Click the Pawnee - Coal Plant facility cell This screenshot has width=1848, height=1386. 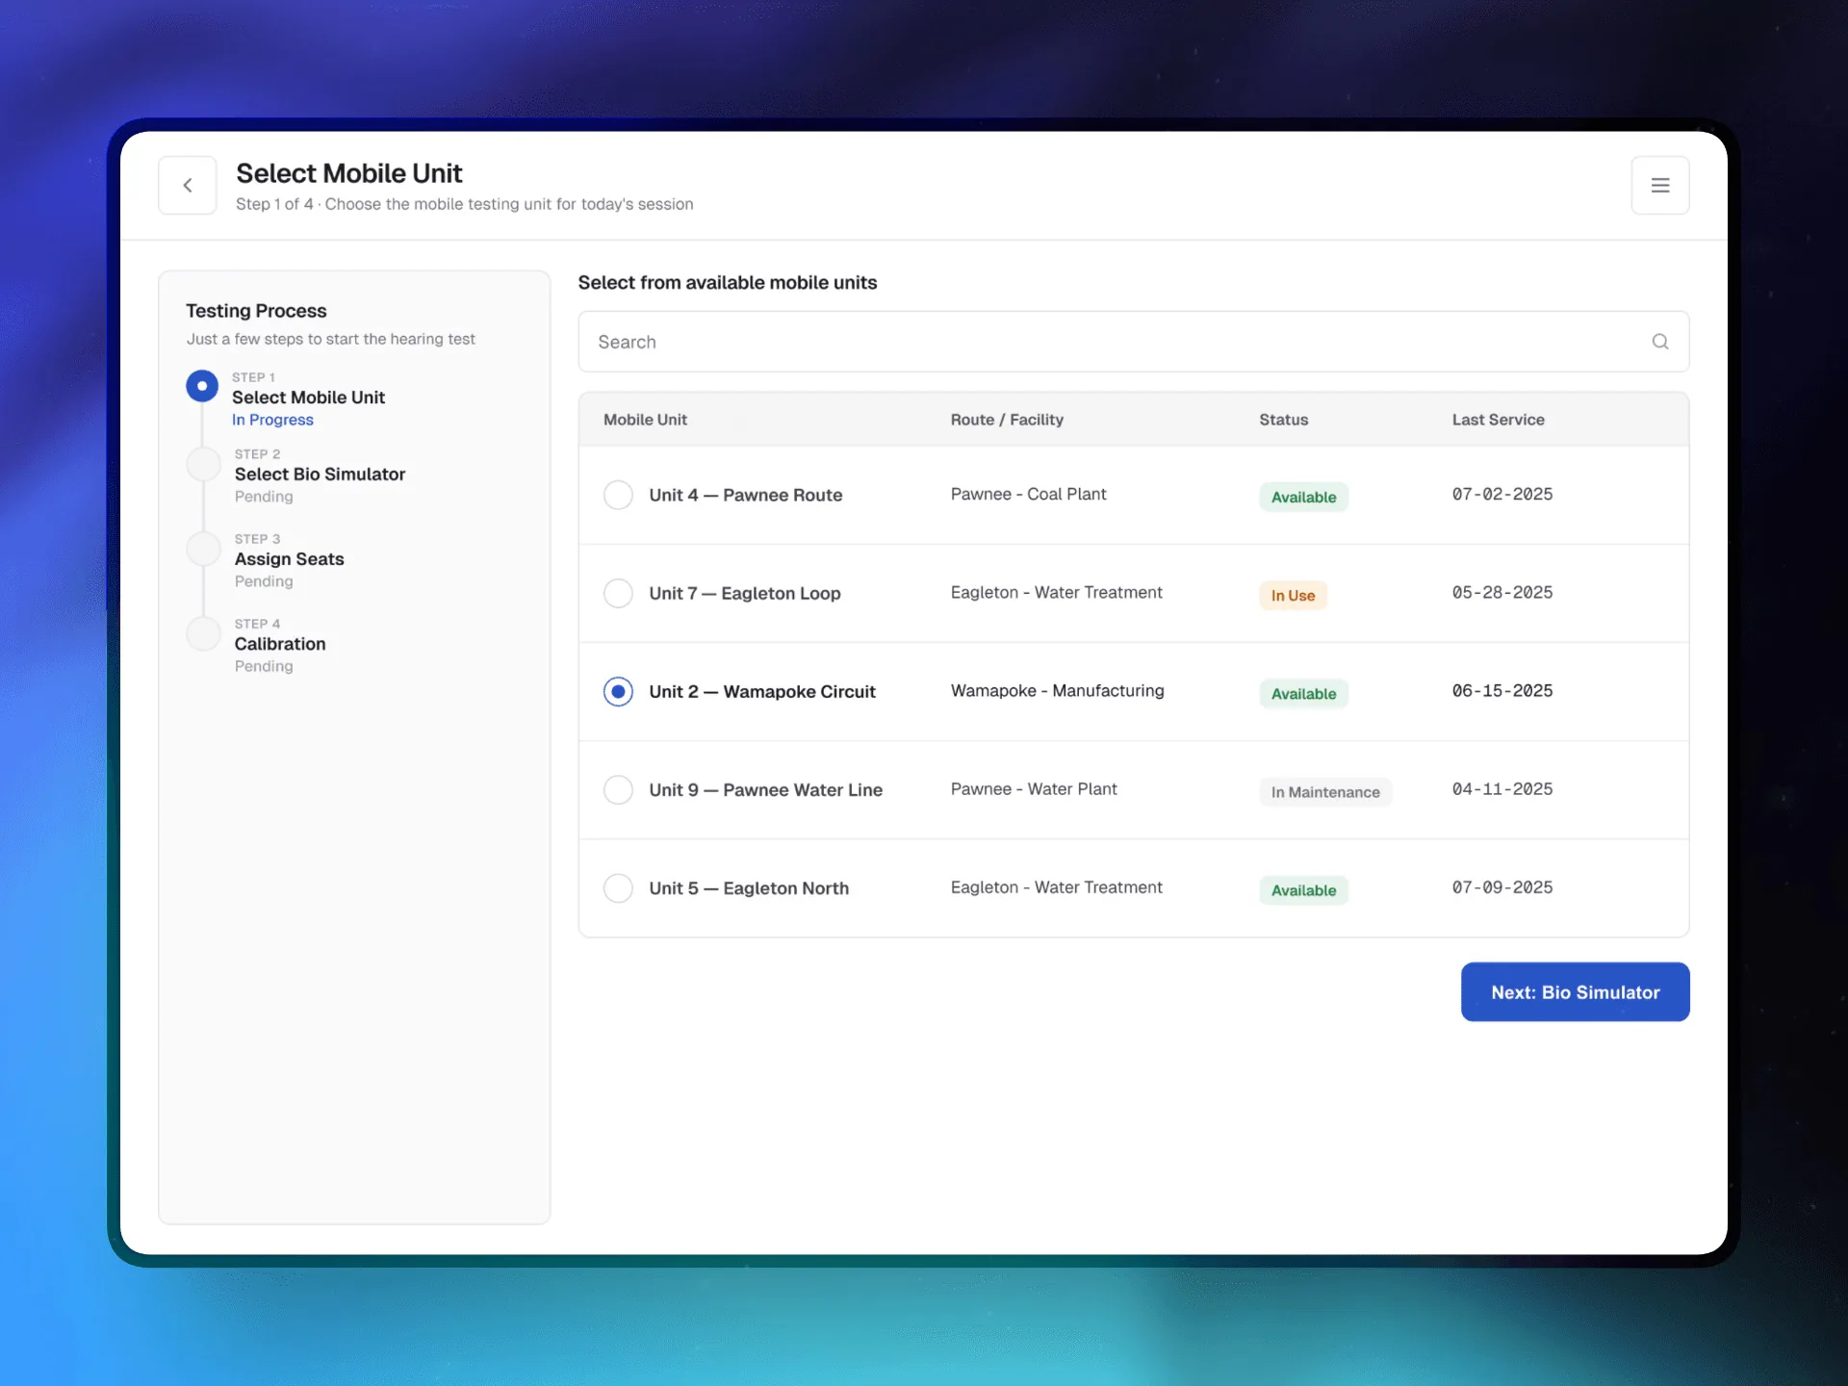[1028, 494]
